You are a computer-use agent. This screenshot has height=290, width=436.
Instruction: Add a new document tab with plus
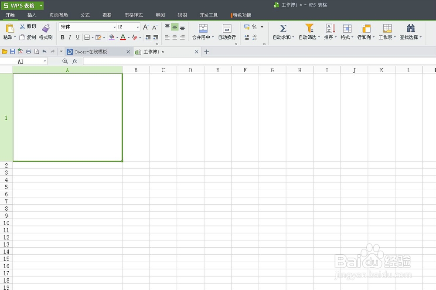pos(207,52)
